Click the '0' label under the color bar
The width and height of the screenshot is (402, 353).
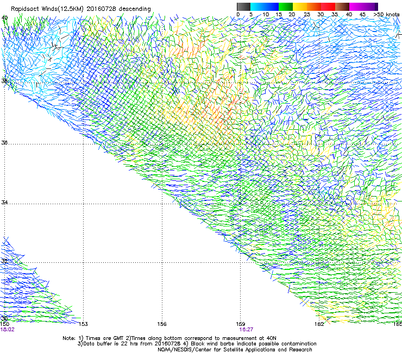238,14
